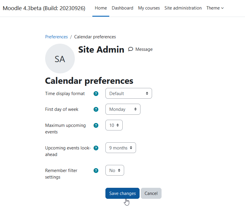Open the Time display format dropdown
The image size is (245, 219).
pyautogui.click(x=129, y=93)
